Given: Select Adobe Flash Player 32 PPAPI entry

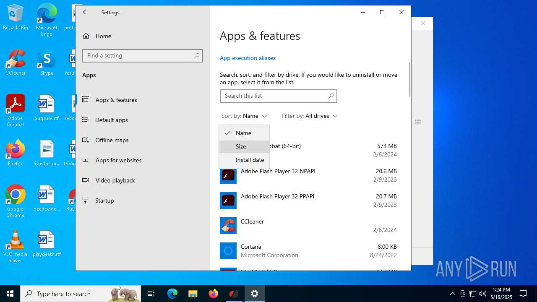Looking at the screenshot, I should click(x=308, y=200).
